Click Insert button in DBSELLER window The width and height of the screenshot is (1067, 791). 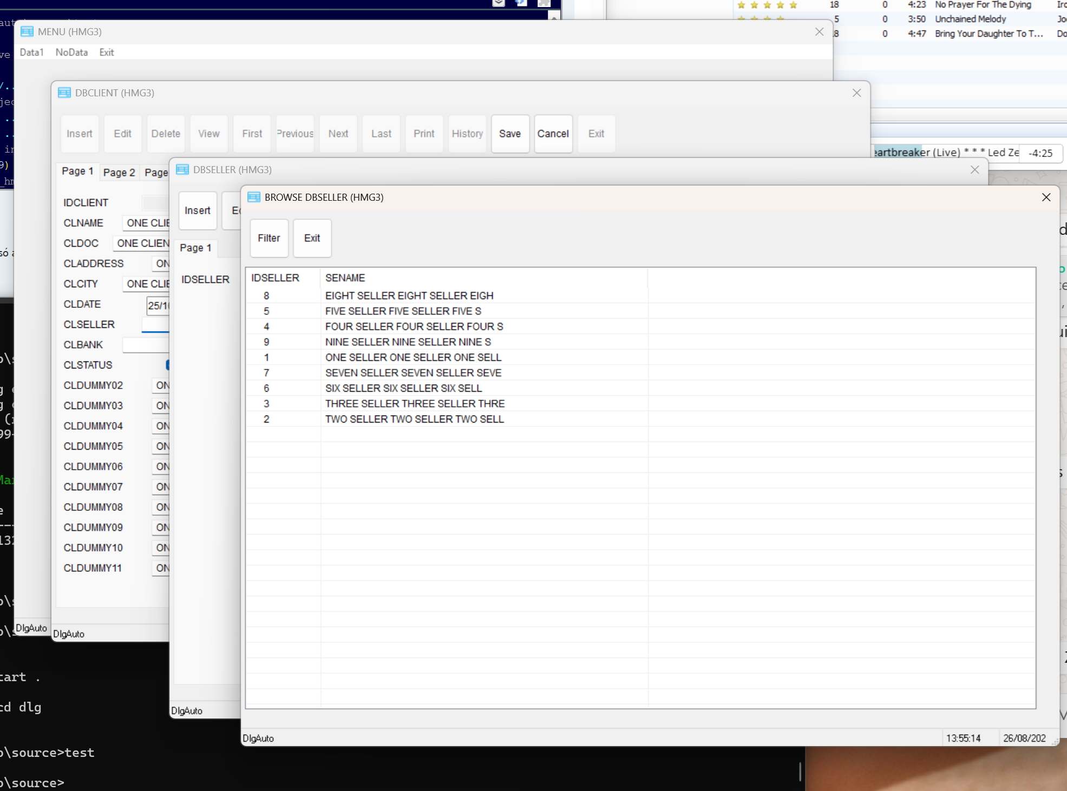pos(197,210)
